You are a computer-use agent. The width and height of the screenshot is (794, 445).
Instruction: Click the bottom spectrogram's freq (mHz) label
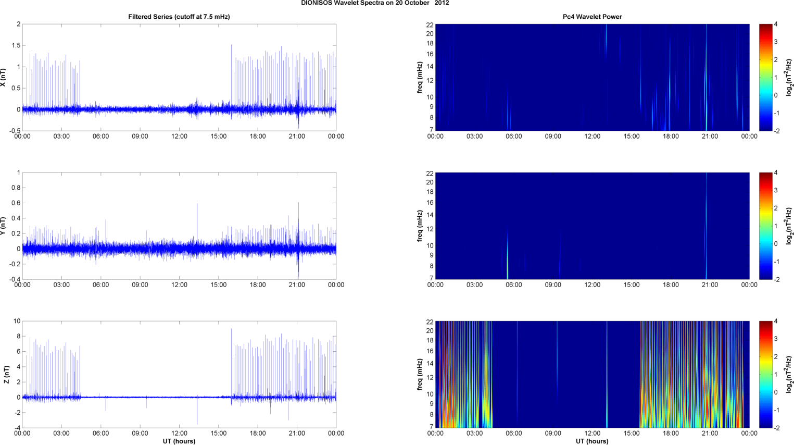[420, 374]
